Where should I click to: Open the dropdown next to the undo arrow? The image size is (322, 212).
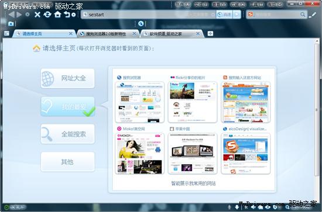(74, 15)
